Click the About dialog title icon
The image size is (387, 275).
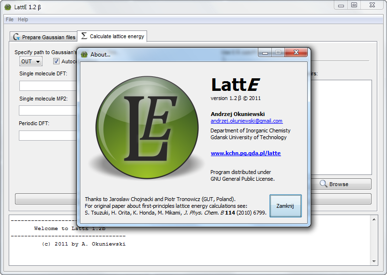click(x=84, y=55)
